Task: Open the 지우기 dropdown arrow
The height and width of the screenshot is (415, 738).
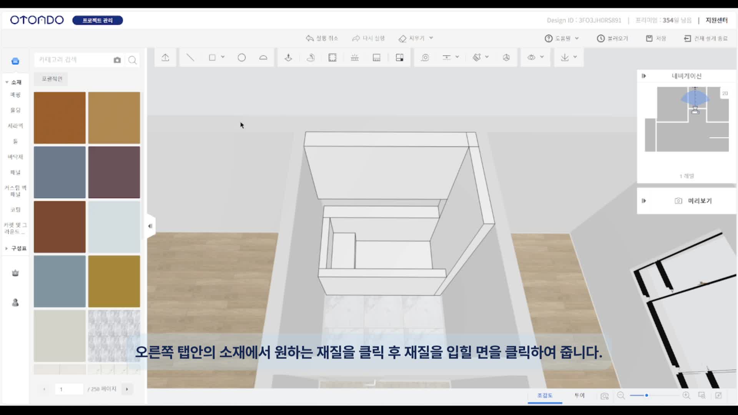Action: [431, 38]
